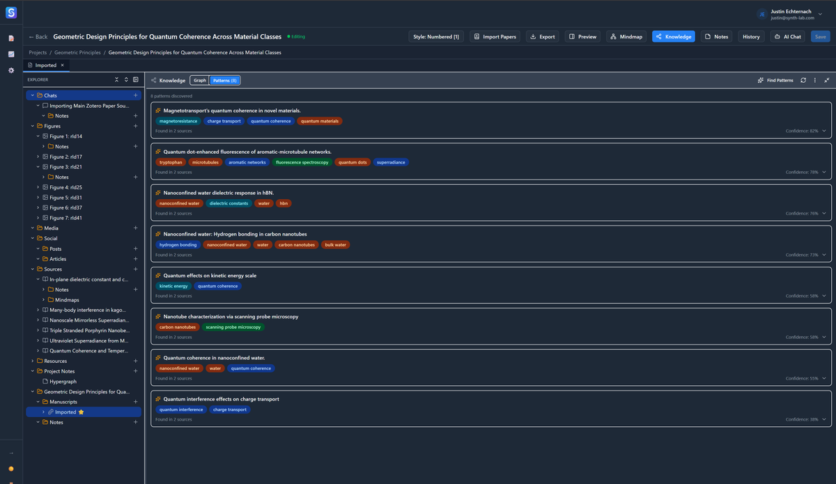Open the settings gear in the left sidebar

point(11,70)
